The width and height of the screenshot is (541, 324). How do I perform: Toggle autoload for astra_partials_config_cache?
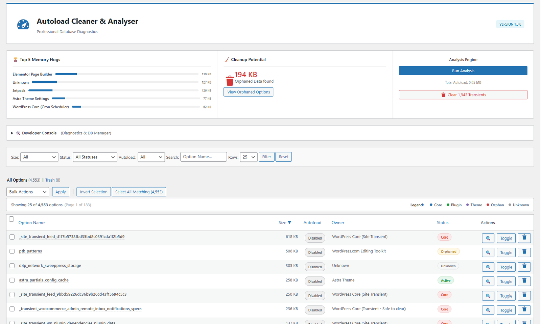click(x=506, y=281)
